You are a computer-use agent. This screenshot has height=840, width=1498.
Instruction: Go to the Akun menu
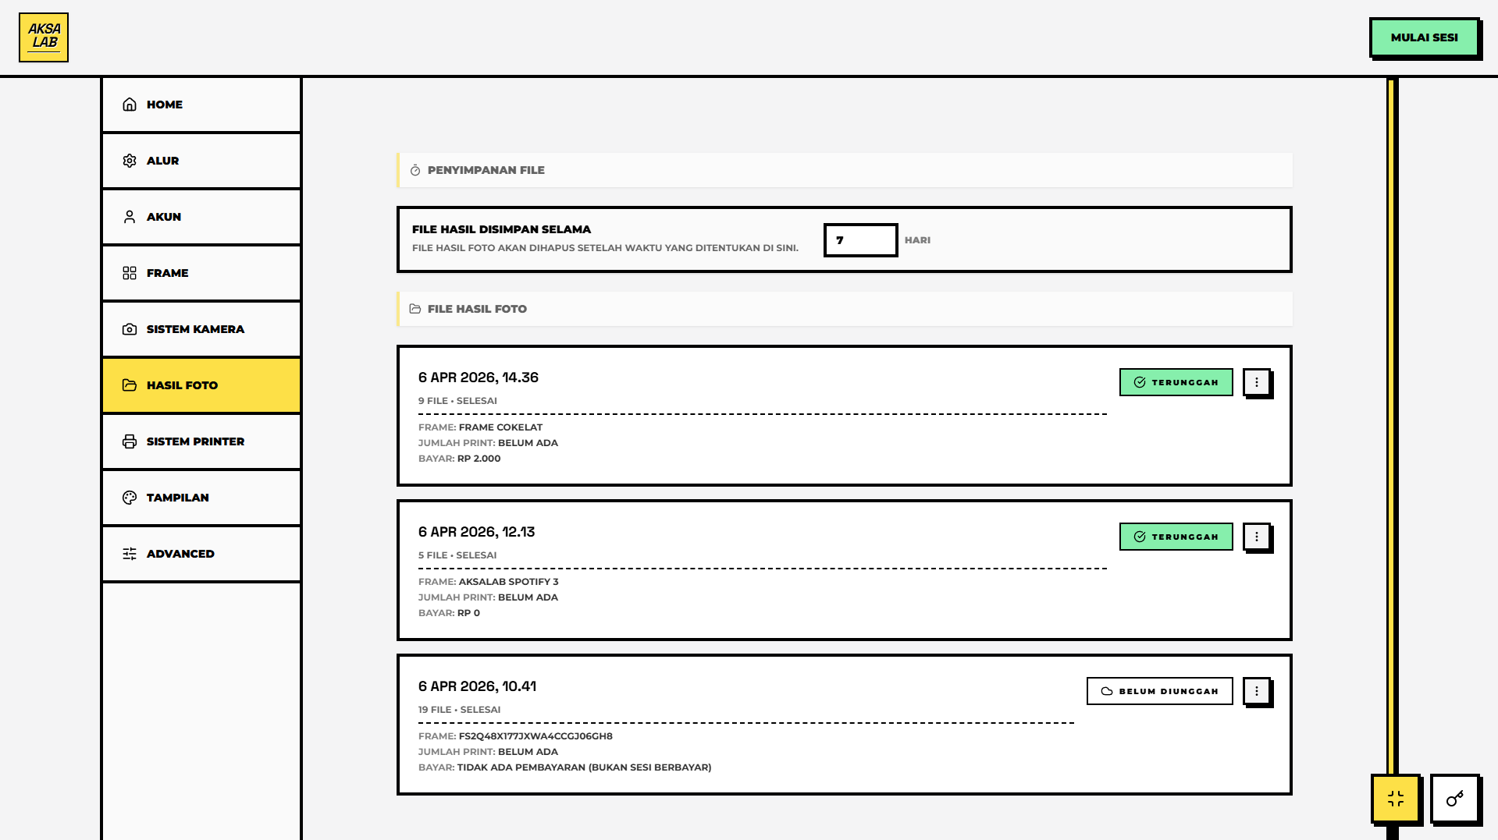[x=201, y=217]
